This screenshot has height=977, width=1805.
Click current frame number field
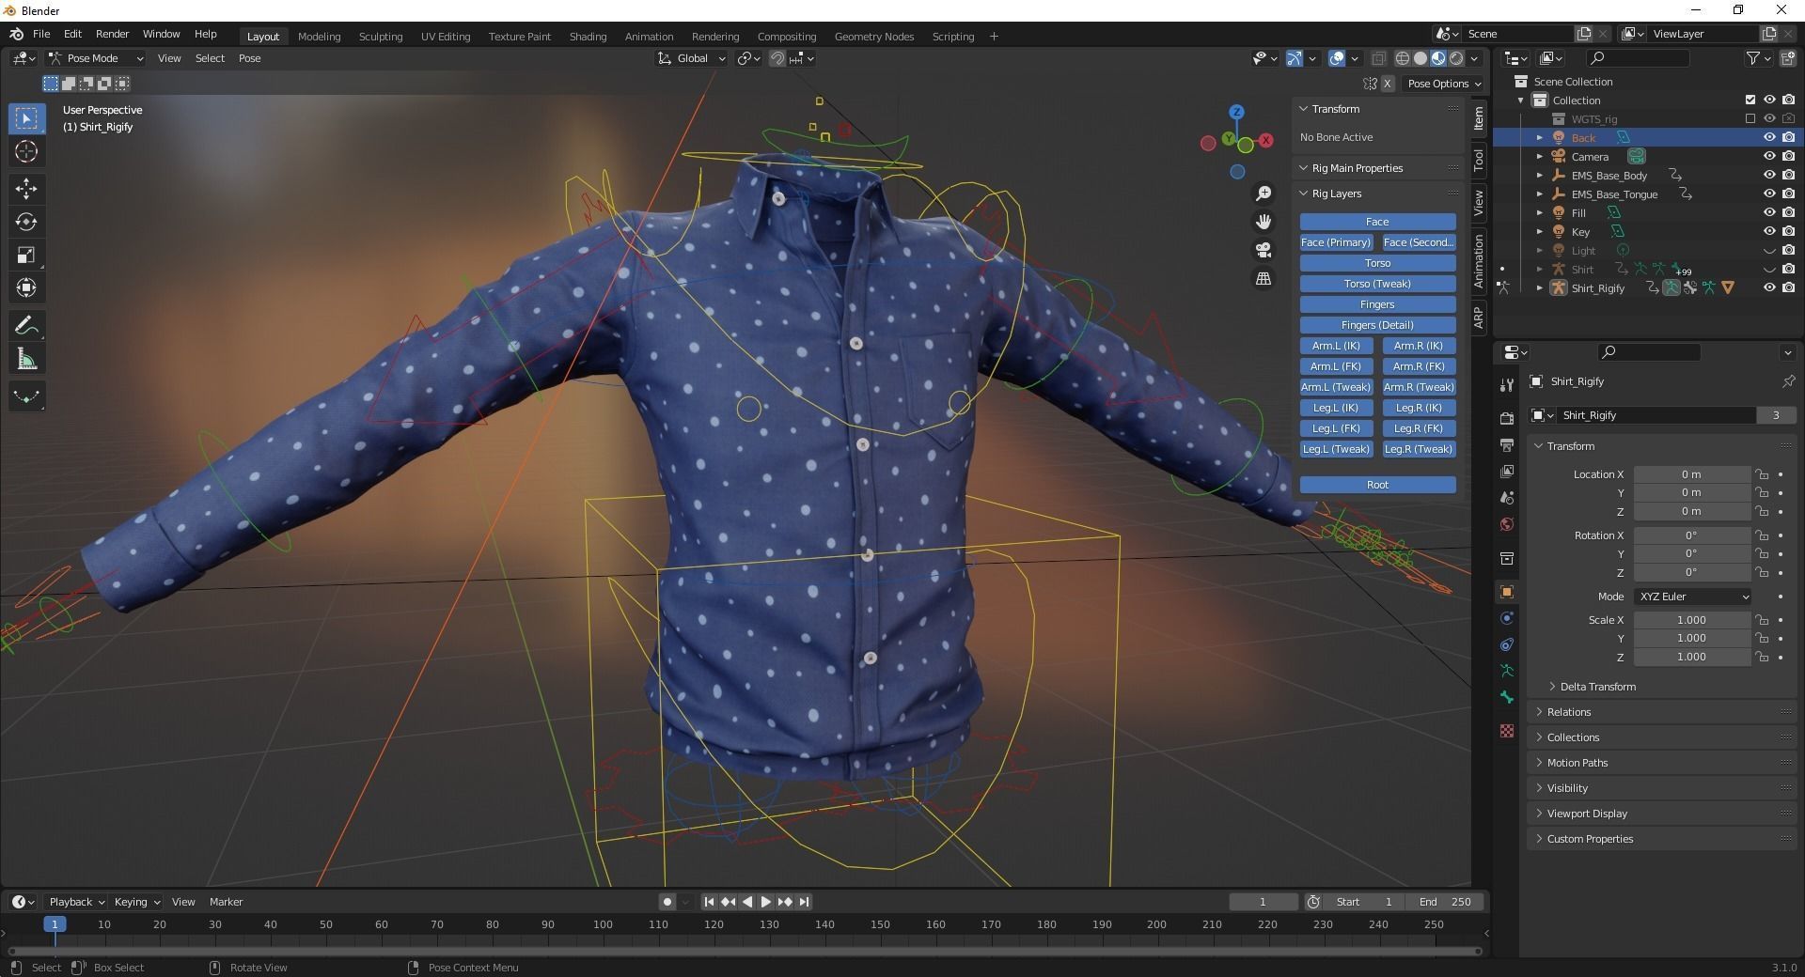click(1263, 902)
